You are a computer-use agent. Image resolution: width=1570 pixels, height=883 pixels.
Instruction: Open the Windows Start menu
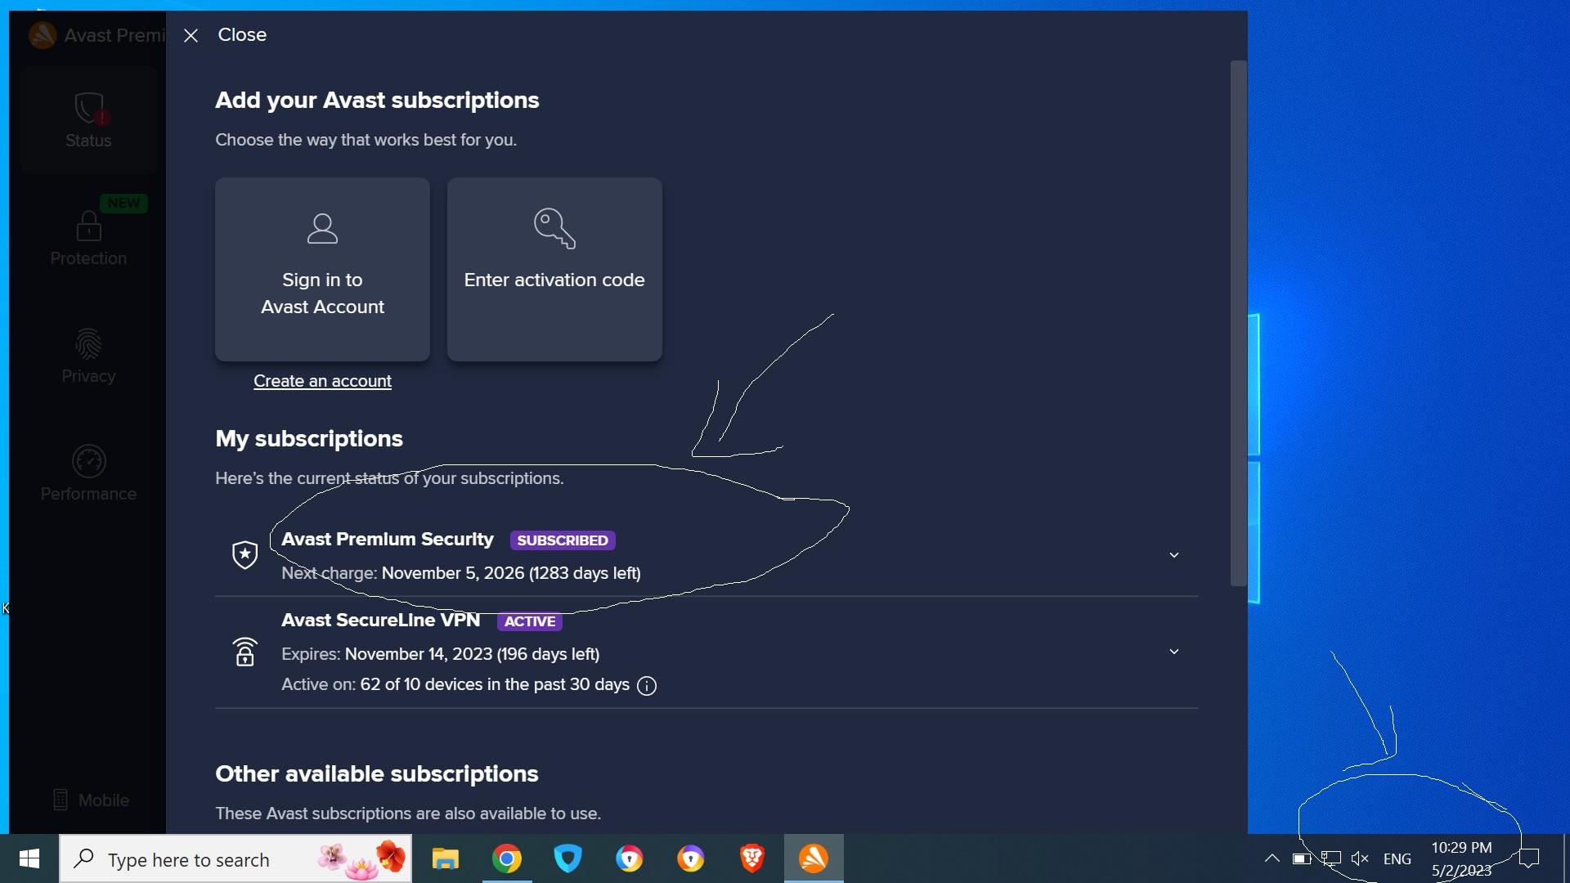click(29, 858)
